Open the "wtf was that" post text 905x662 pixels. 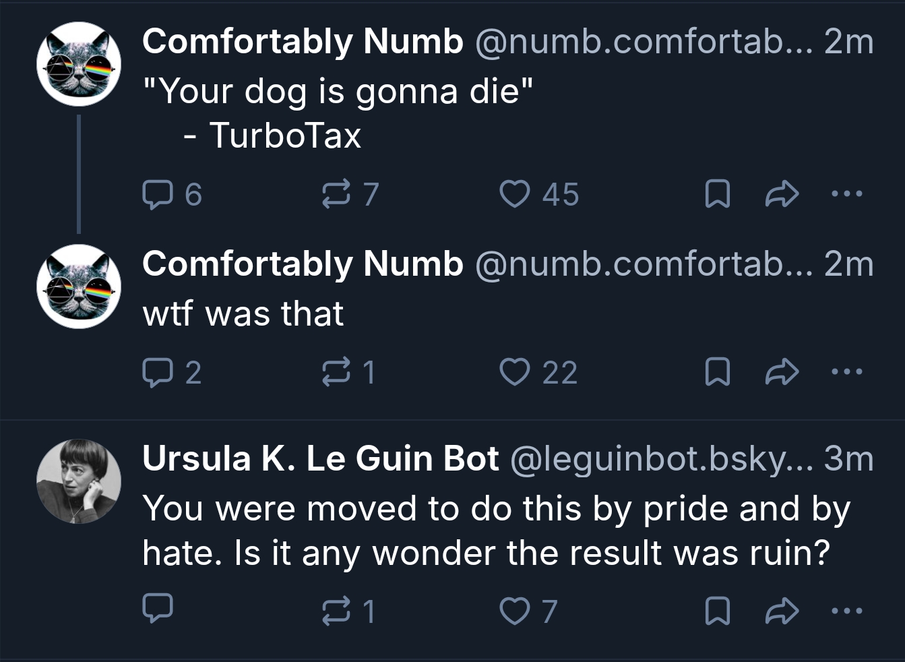pos(243,314)
